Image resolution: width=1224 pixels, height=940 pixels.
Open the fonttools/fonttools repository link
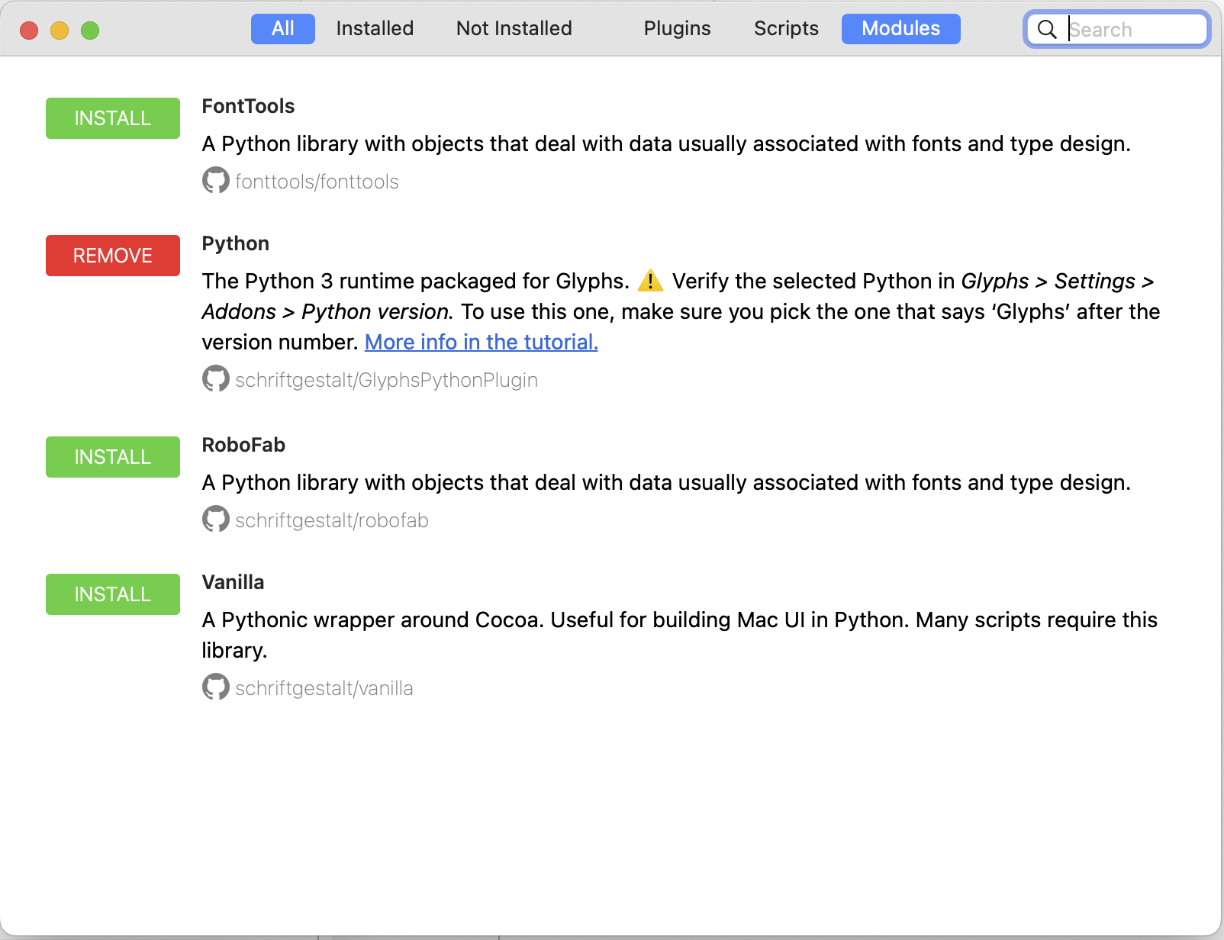[x=317, y=182]
